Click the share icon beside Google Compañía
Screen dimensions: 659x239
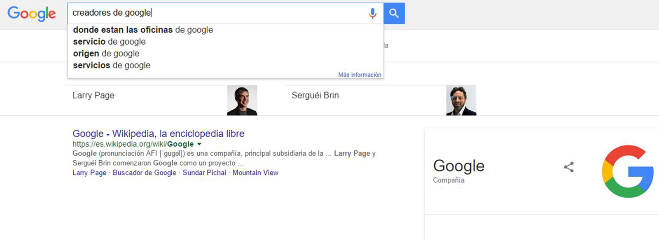[569, 167]
